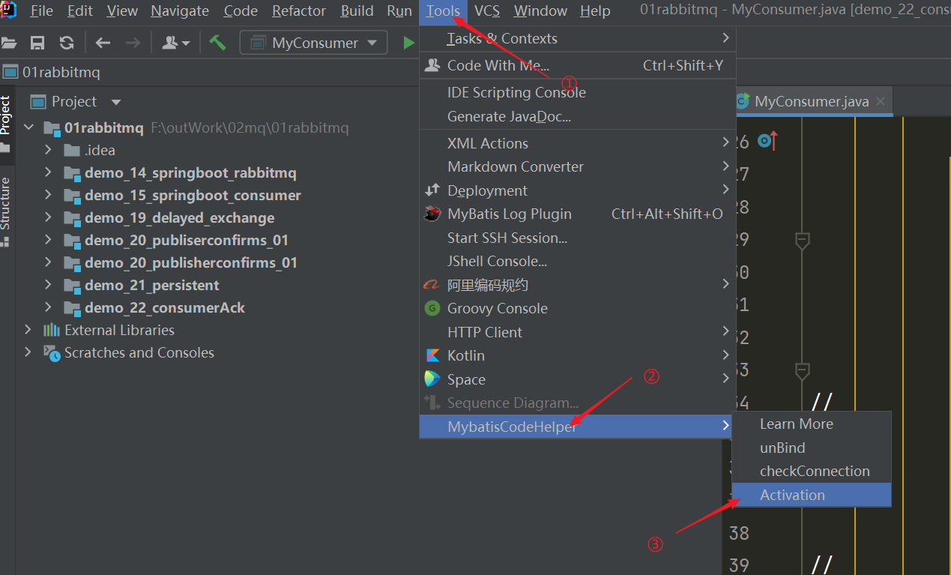The height and width of the screenshot is (575, 951).
Task: Open Tasks & Contexts submenu
Action: click(x=578, y=38)
